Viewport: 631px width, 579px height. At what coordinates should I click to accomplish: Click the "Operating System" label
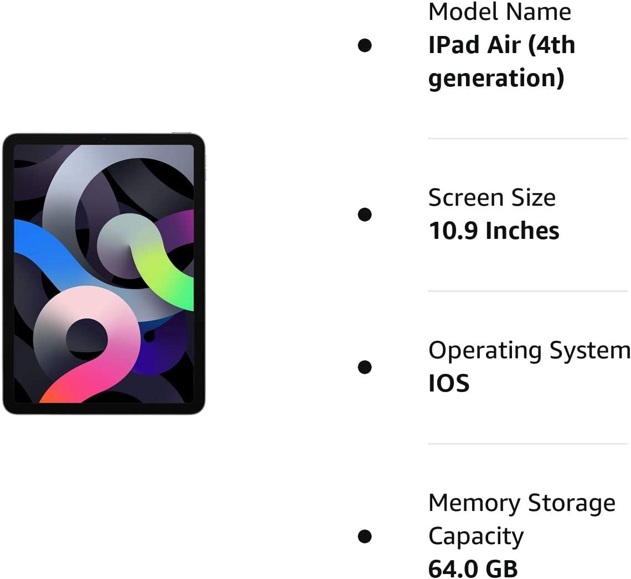[529, 351]
